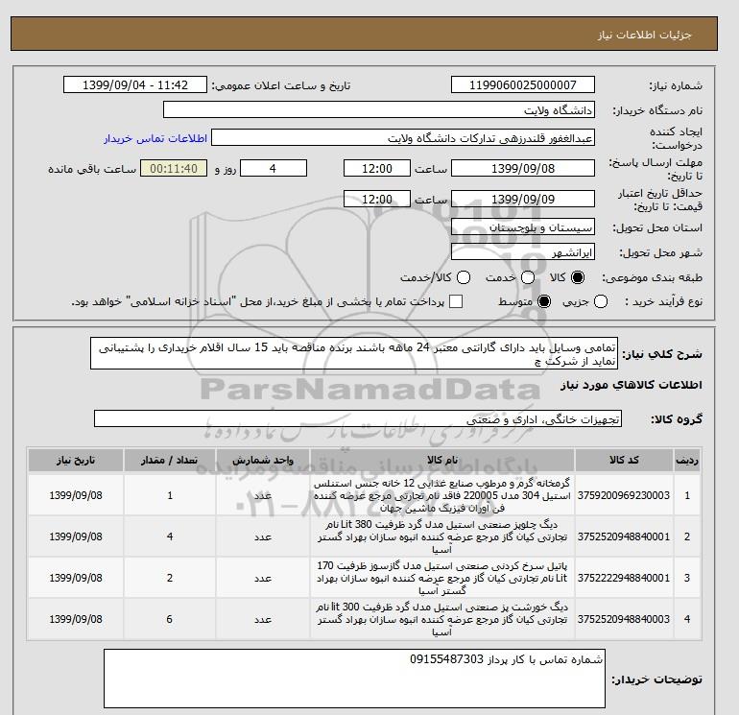
Task: Click the شماره نیاز field 1199060025000007
Action: tap(523, 84)
